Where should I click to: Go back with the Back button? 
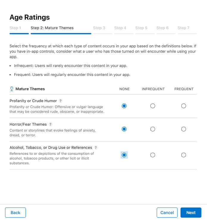(15, 213)
